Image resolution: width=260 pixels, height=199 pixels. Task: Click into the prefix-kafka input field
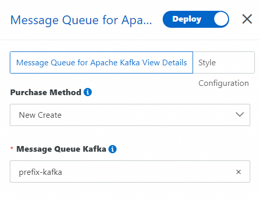pos(130,171)
